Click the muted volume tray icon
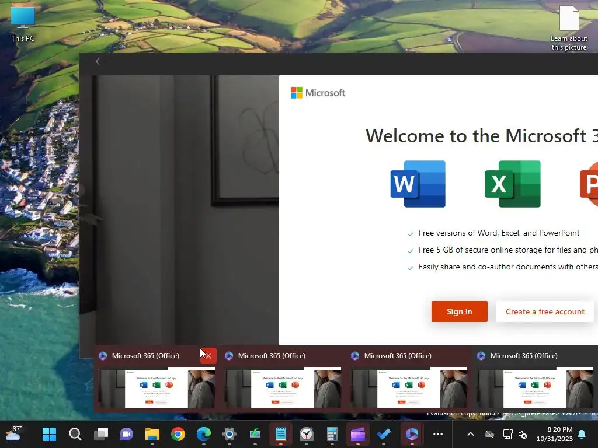The height and width of the screenshot is (448, 598). click(523, 434)
